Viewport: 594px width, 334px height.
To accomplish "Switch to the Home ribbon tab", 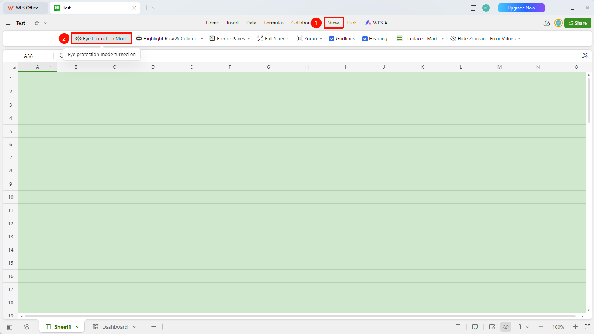I will [x=212, y=23].
